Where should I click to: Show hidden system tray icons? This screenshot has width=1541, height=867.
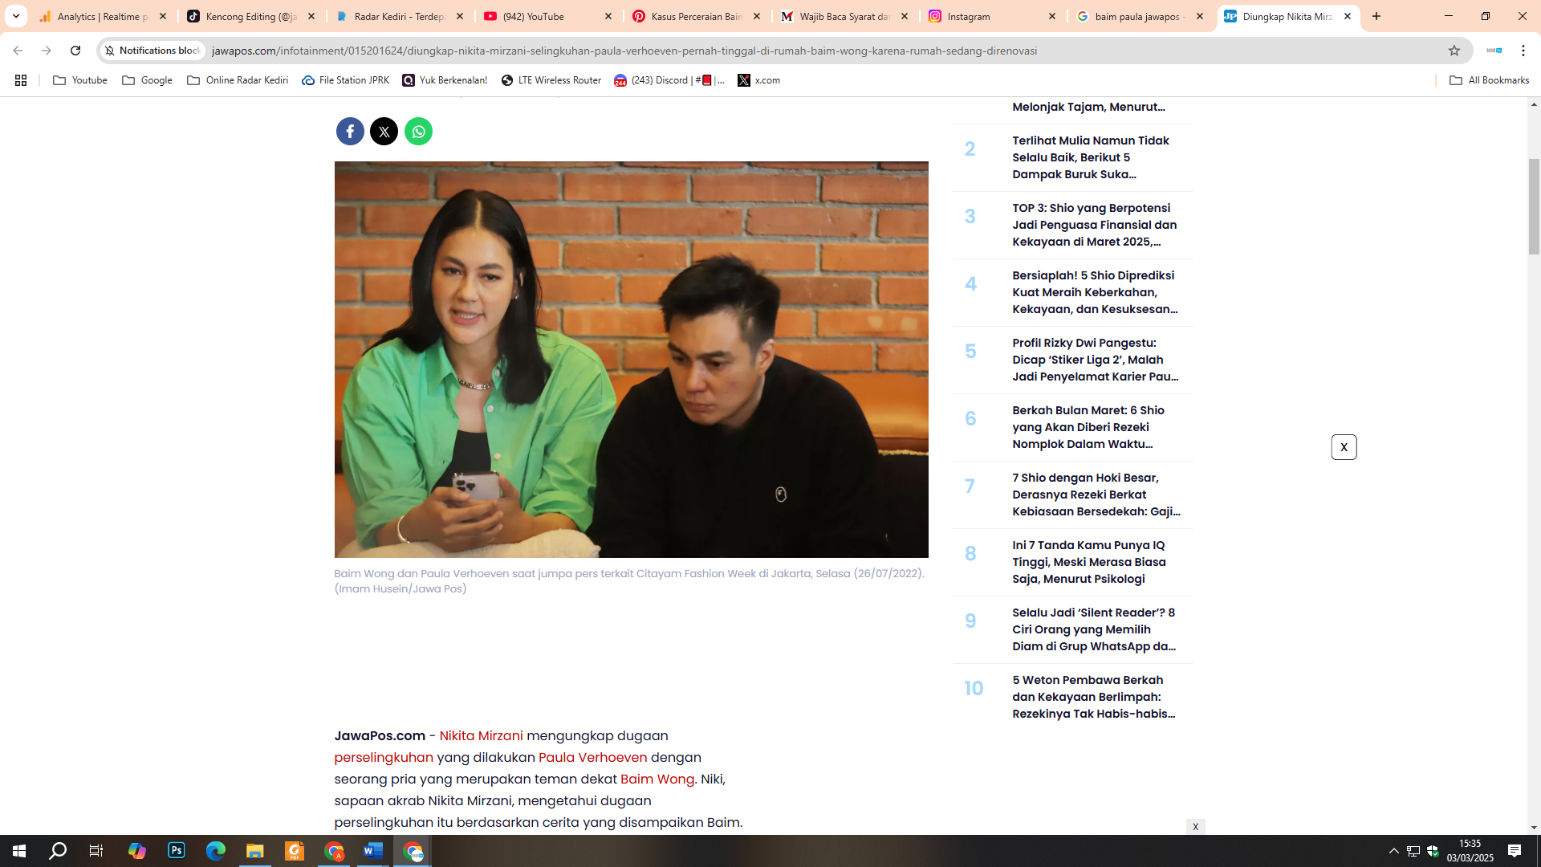coord(1394,851)
